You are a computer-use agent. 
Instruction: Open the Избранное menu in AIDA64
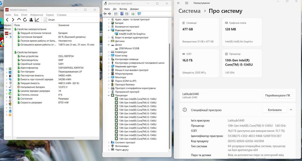click(37, 15)
